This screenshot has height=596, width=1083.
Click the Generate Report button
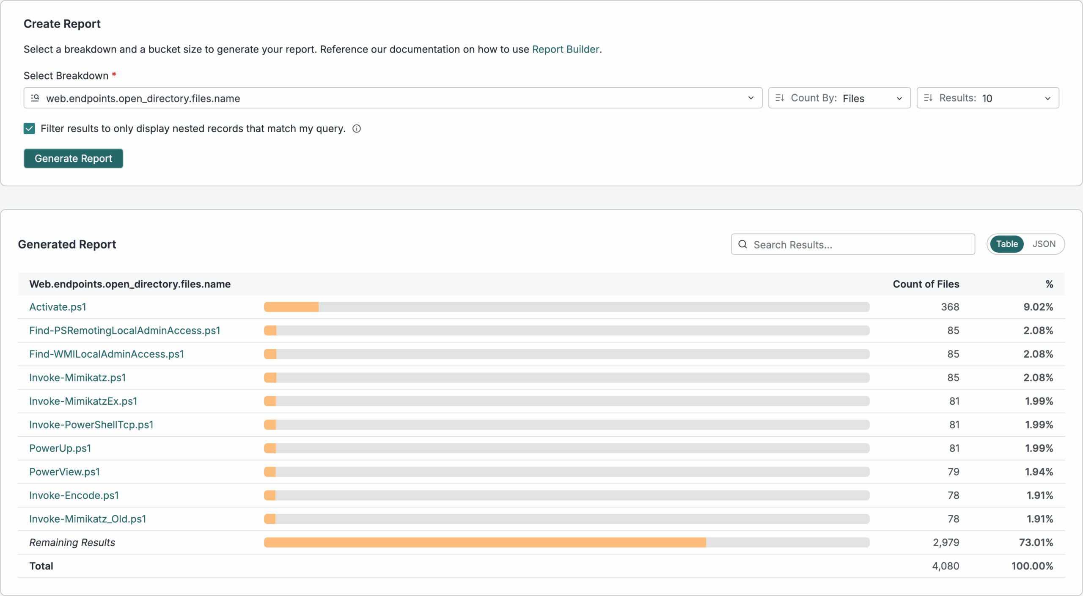pos(73,158)
